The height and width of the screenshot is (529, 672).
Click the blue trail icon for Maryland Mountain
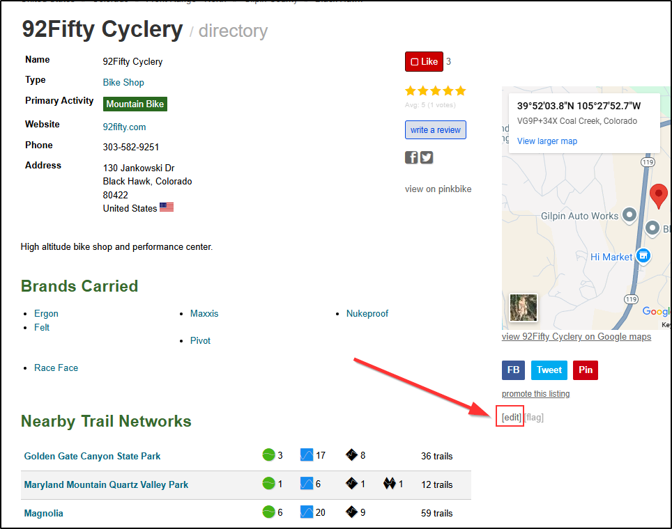(x=307, y=483)
